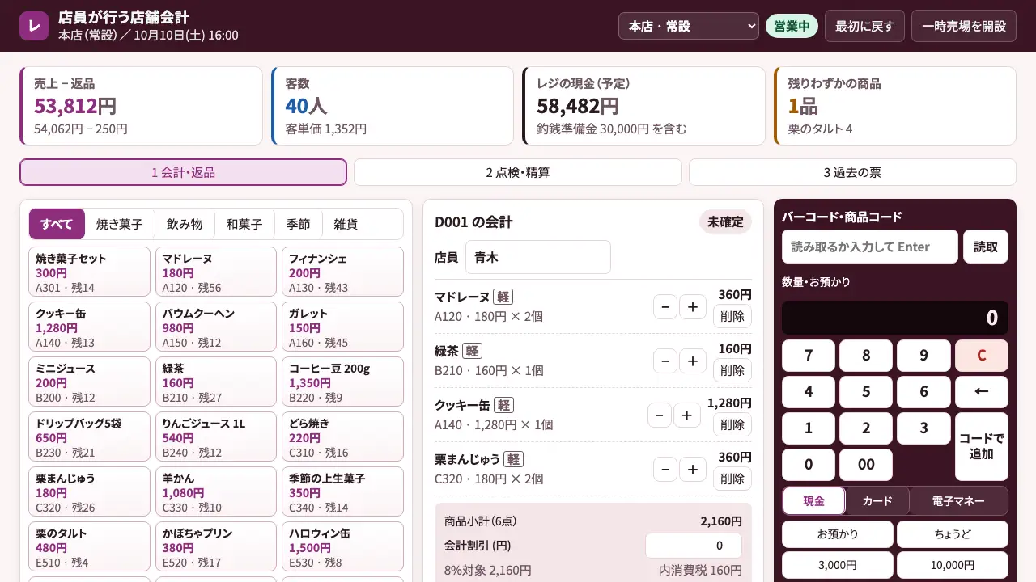Image resolution: width=1036 pixels, height=582 pixels.
Task: Add 羊かん to the order
Action: click(216, 491)
